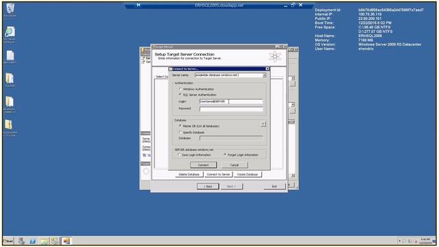The width and height of the screenshot is (439, 247).
Task: Click the taskbar clock
Action: click(x=425, y=241)
